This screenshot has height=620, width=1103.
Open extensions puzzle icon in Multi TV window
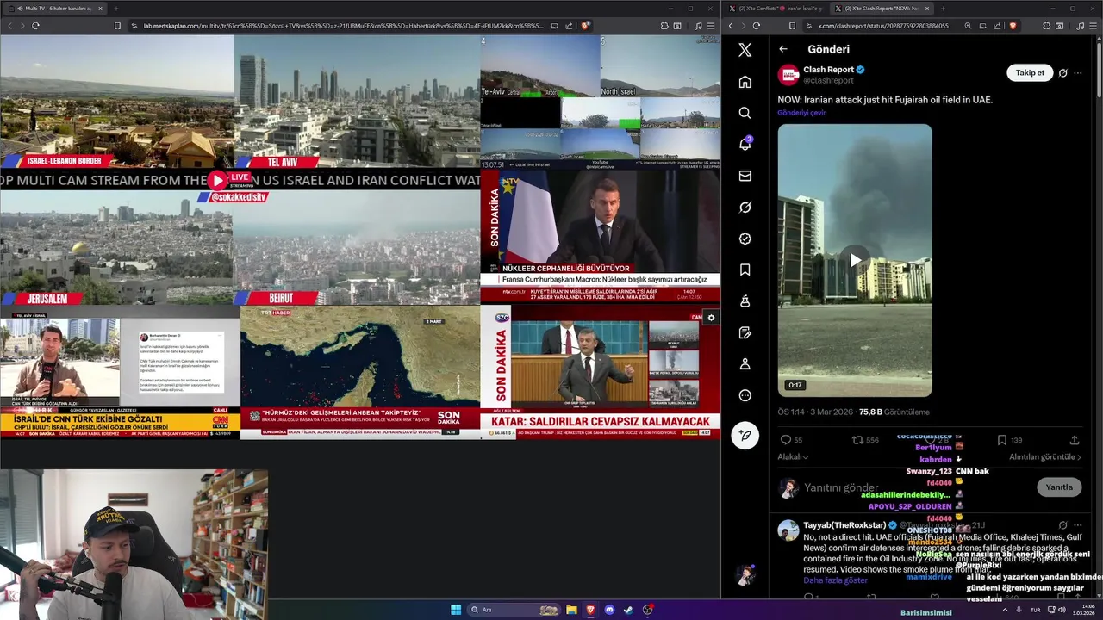(664, 26)
